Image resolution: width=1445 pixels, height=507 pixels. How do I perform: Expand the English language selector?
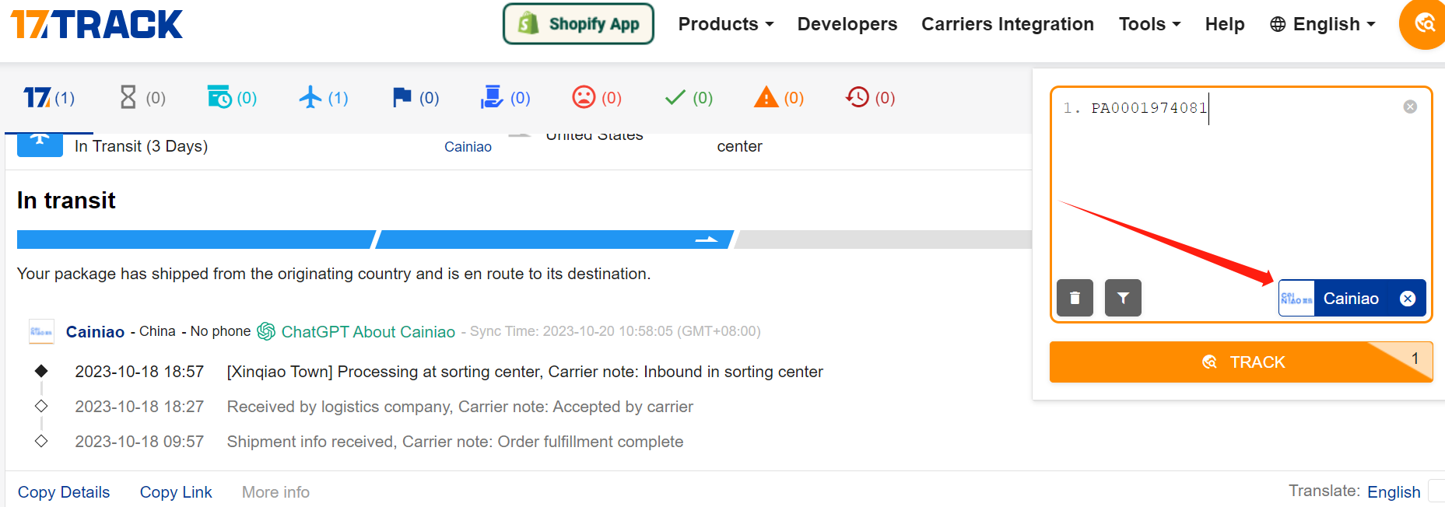[x=1323, y=24]
